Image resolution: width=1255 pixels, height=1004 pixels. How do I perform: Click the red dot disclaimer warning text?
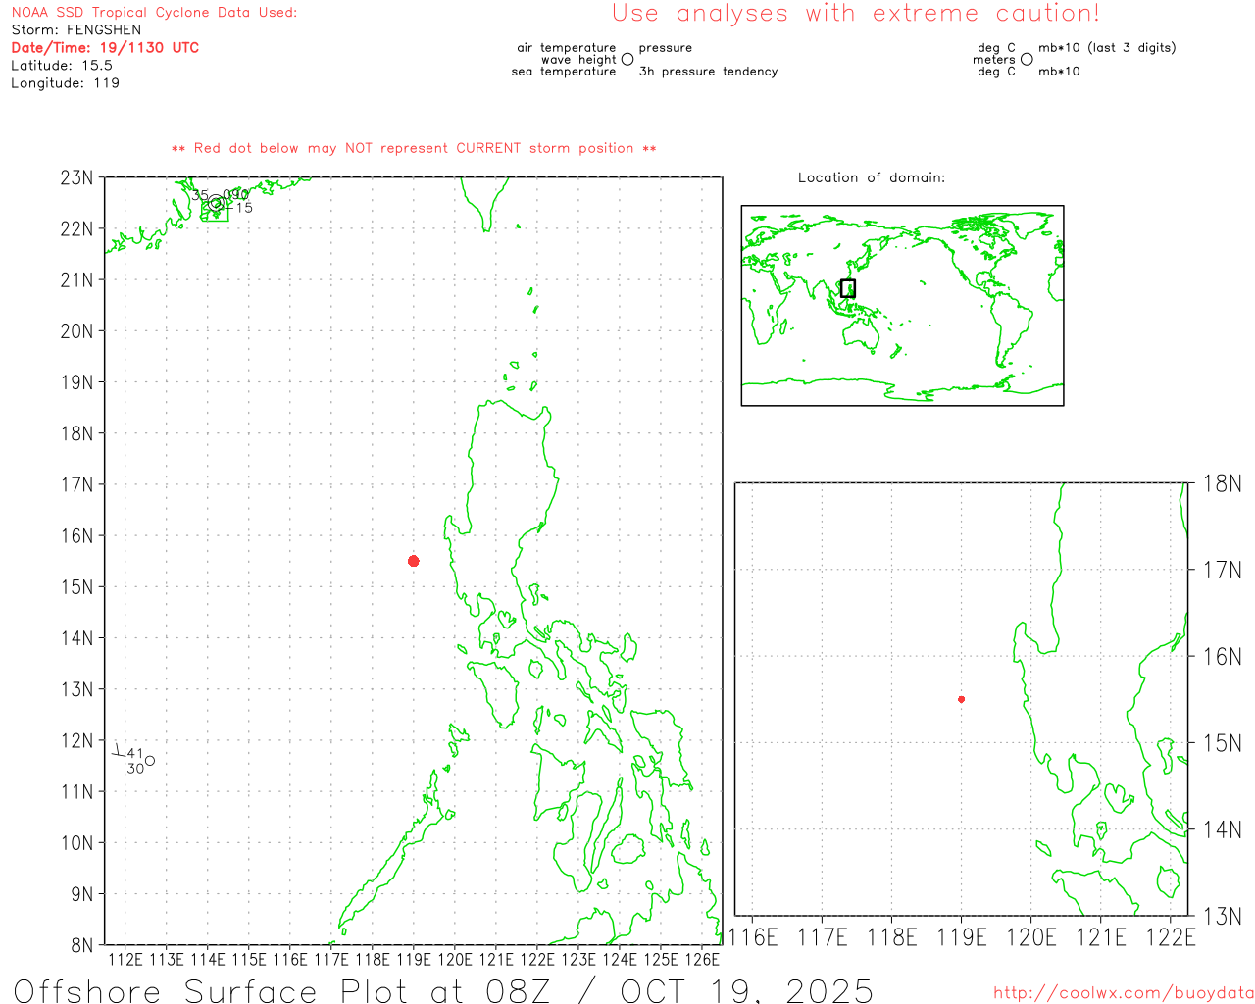coord(413,148)
